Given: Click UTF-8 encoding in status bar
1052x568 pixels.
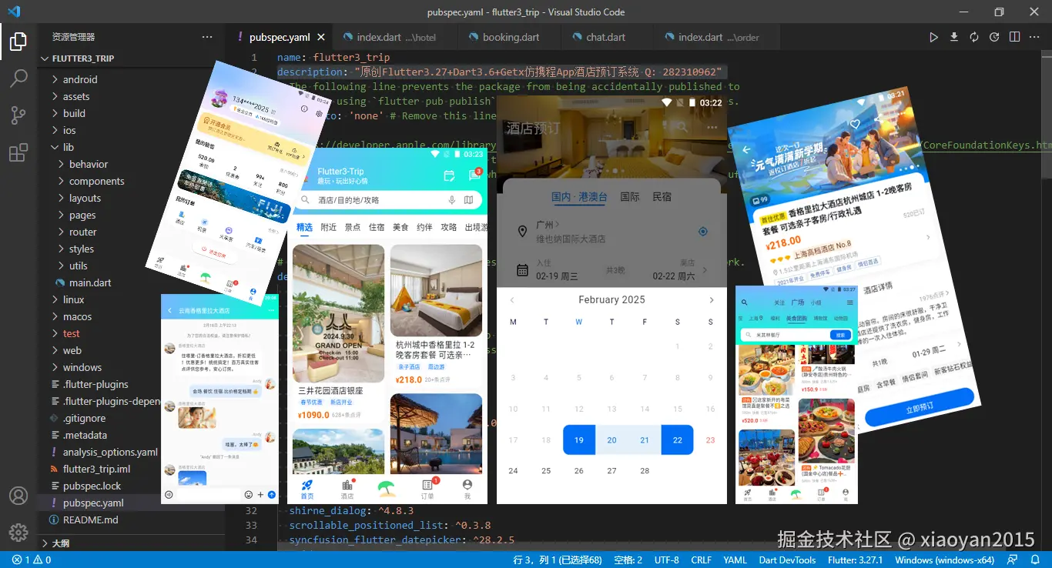Looking at the screenshot, I should pyautogui.click(x=666, y=560).
